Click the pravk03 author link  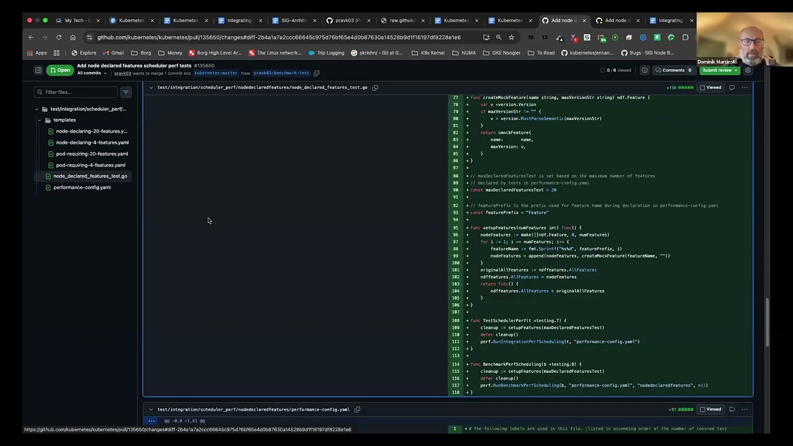pyautogui.click(x=123, y=73)
